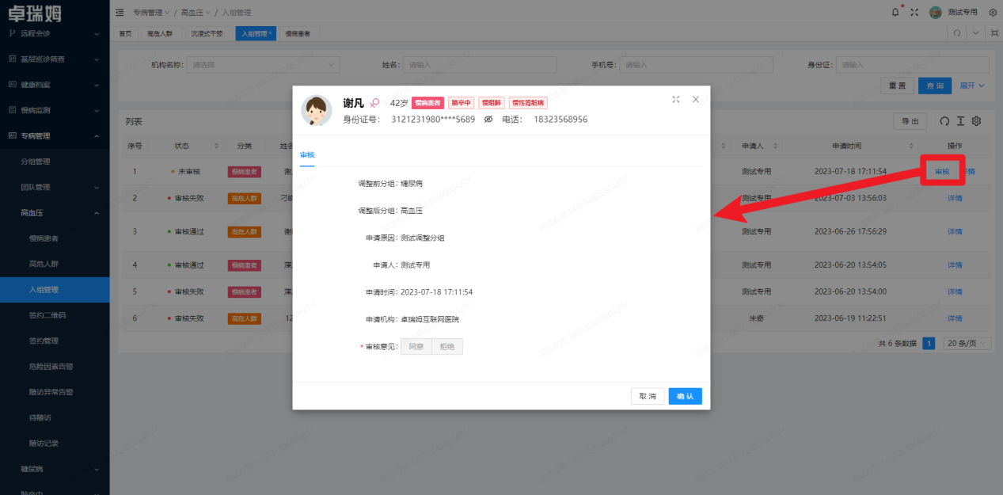This screenshot has width=1003, height=495.
Task: Open the 20 条/页 page size dropdown
Action: click(x=967, y=344)
